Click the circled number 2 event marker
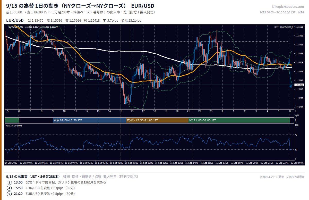Screen dimensions: 309x200 [x=9, y=182]
